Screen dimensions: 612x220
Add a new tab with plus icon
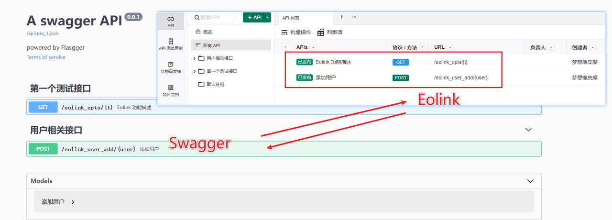point(341,17)
